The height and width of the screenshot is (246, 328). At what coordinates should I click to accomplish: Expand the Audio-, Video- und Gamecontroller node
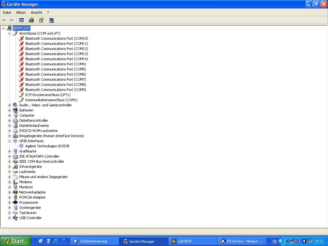[9, 105]
